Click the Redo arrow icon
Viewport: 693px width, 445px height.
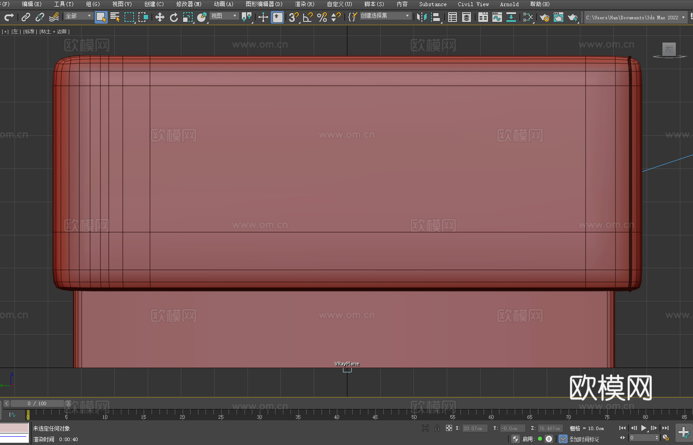[x=9, y=17]
